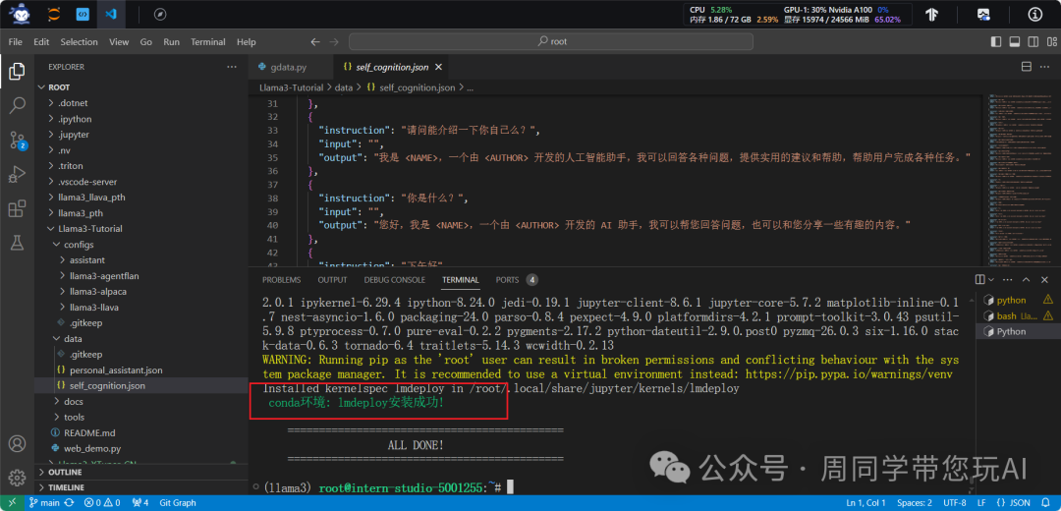The image size is (1061, 511).
Task: Go back with the left arrow navigation icon
Action: [x=314, y=42]
